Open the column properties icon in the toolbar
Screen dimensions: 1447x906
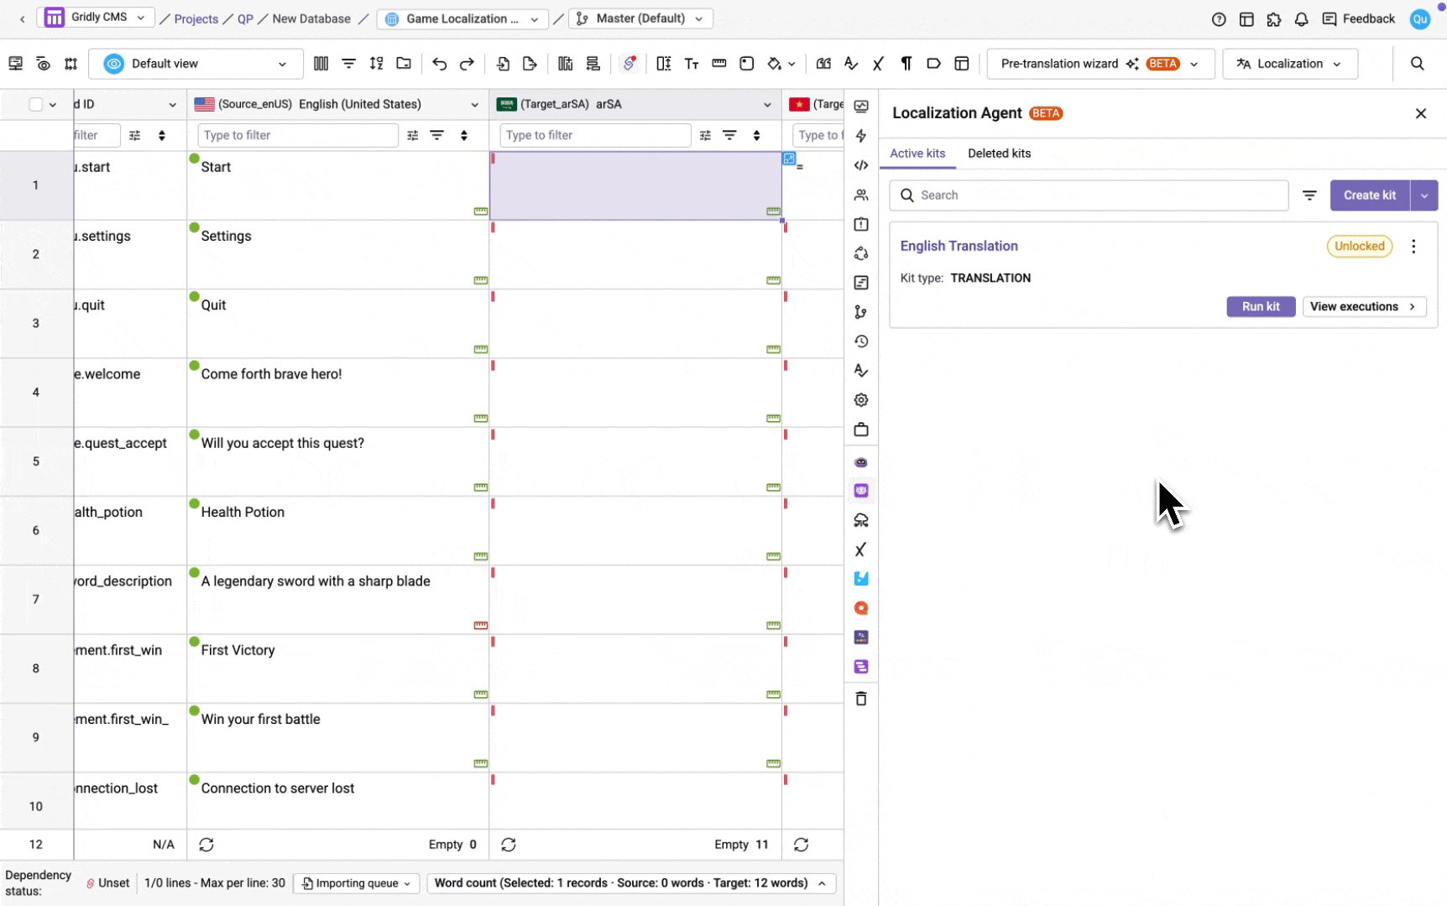[321, 64]
